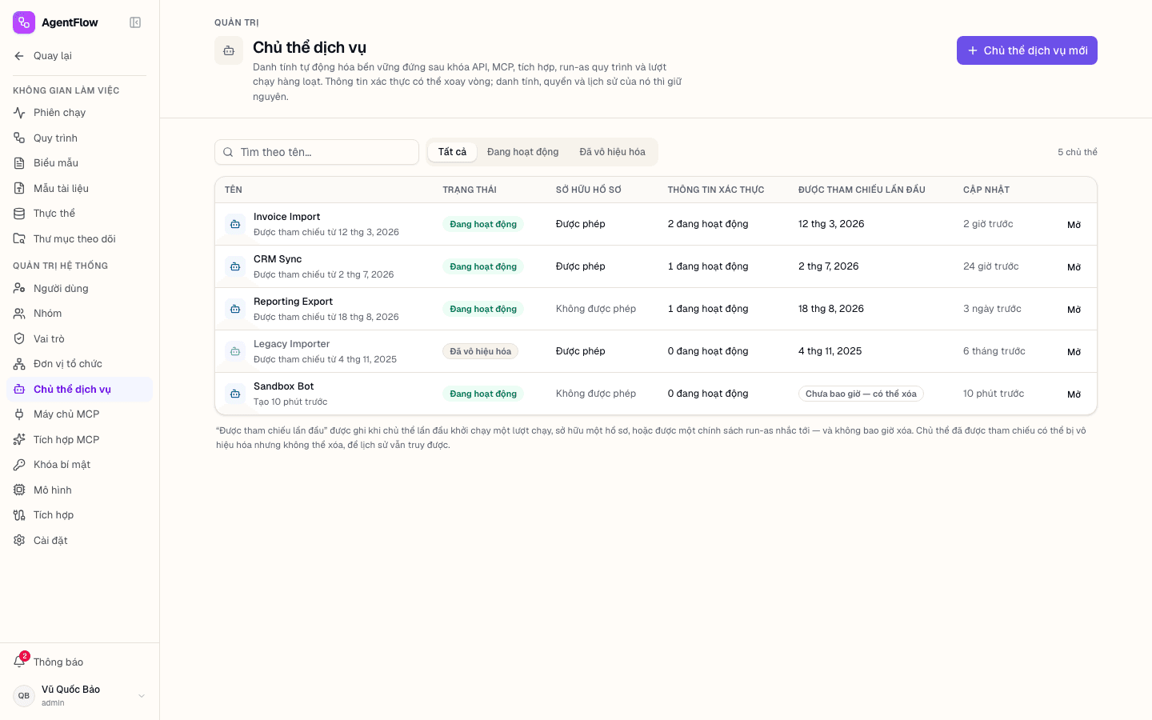
Task: Focus the Tìm theo tên search field
Action: (x=317, y=152)
